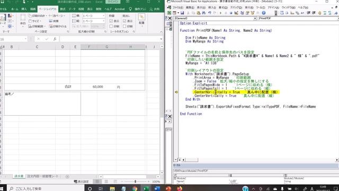Image resolution: width=339 pixels, height=191 pixels.
Task: Click Project Explorer icon in VBA toolbar
Action: click(242, 13)
